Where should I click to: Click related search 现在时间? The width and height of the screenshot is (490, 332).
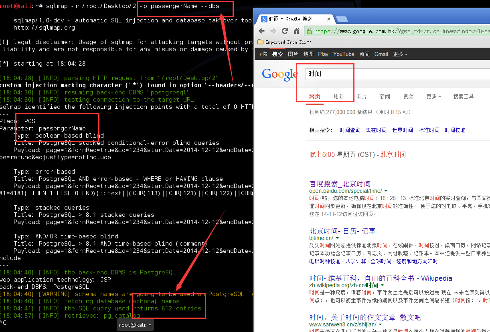(x=376, y=130)
